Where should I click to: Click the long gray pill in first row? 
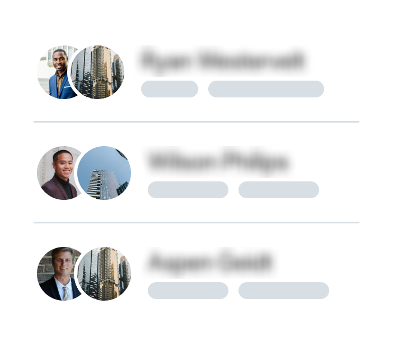[x=266, y=89]
